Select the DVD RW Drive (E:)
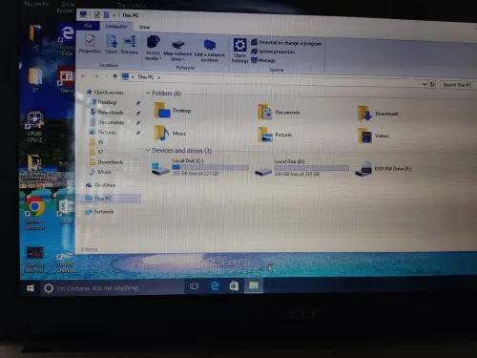The image size is (477, 358). click(384, 169)
